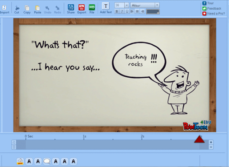Click the Import icon
229x167 pixels.
click(x=4, y=7)
